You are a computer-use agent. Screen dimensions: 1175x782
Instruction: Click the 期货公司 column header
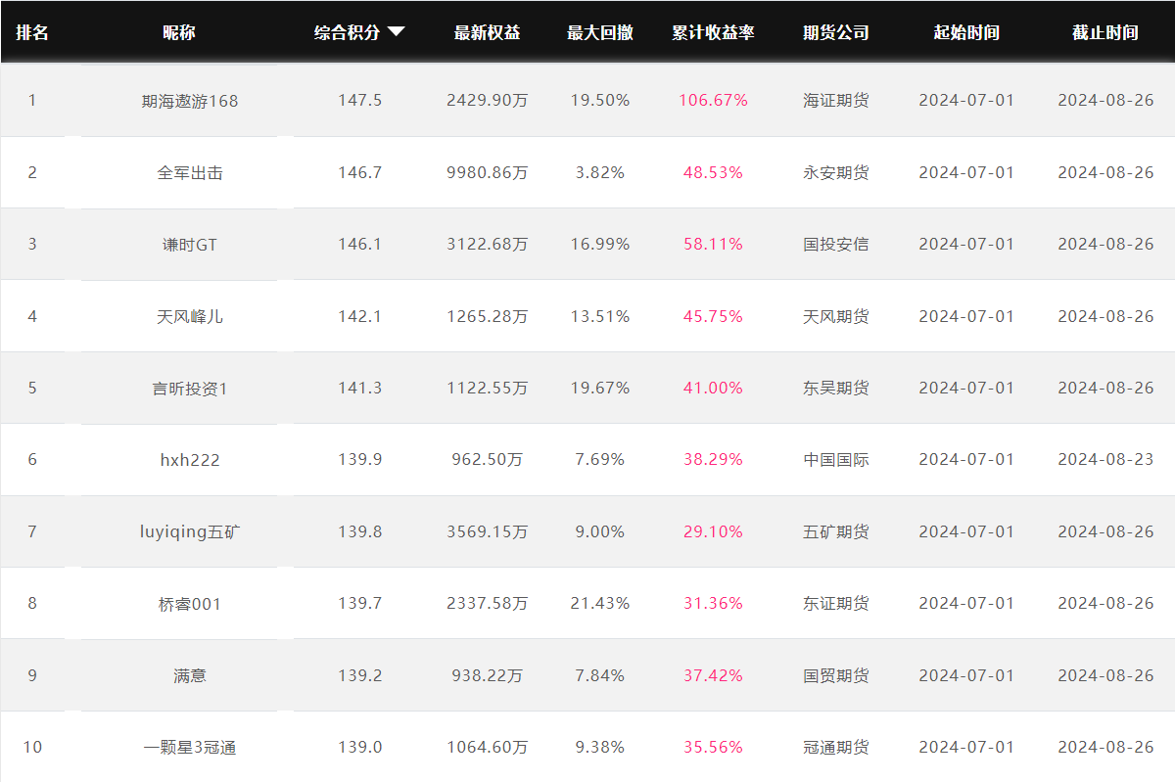click(x=836, y=32)
